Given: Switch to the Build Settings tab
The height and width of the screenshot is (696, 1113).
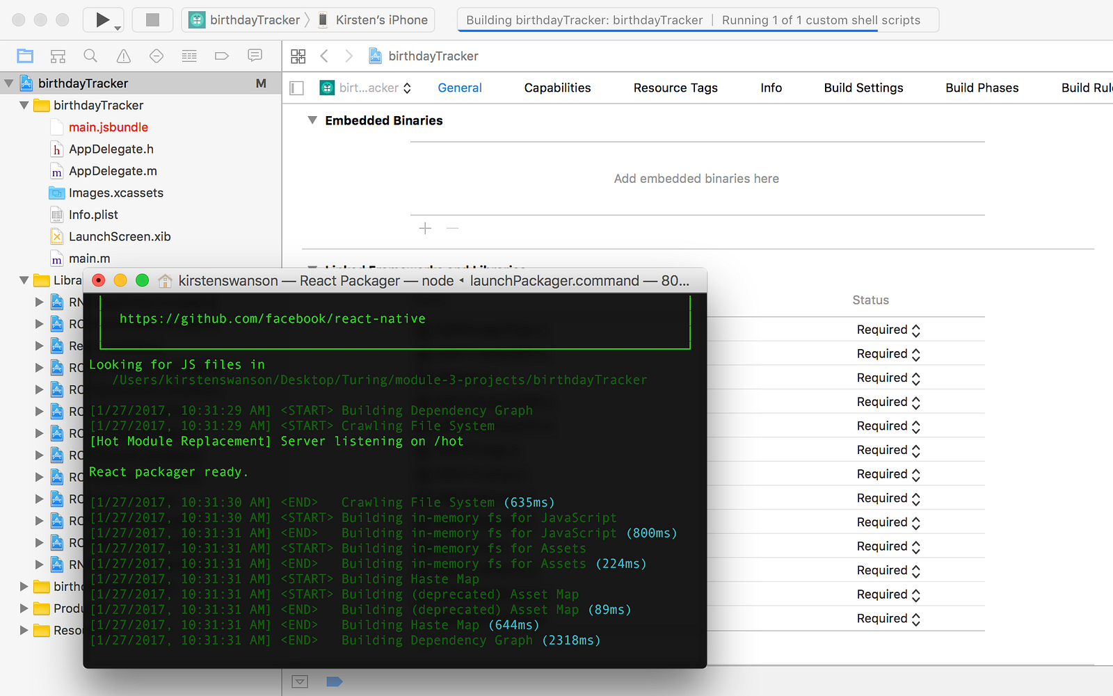Looking at the screenshot, I should click(x=863, y=88).
